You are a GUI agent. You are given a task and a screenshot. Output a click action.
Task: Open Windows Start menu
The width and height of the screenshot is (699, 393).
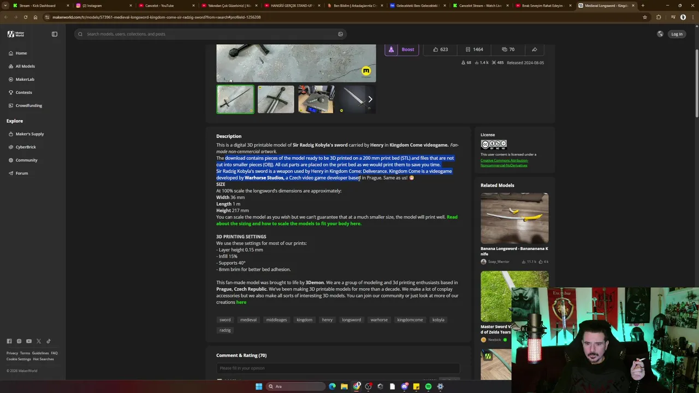pyautogui.click(x=259, y=386)
